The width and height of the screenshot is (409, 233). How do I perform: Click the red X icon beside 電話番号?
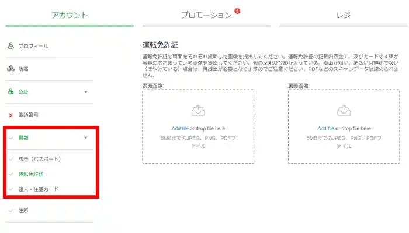11,115
